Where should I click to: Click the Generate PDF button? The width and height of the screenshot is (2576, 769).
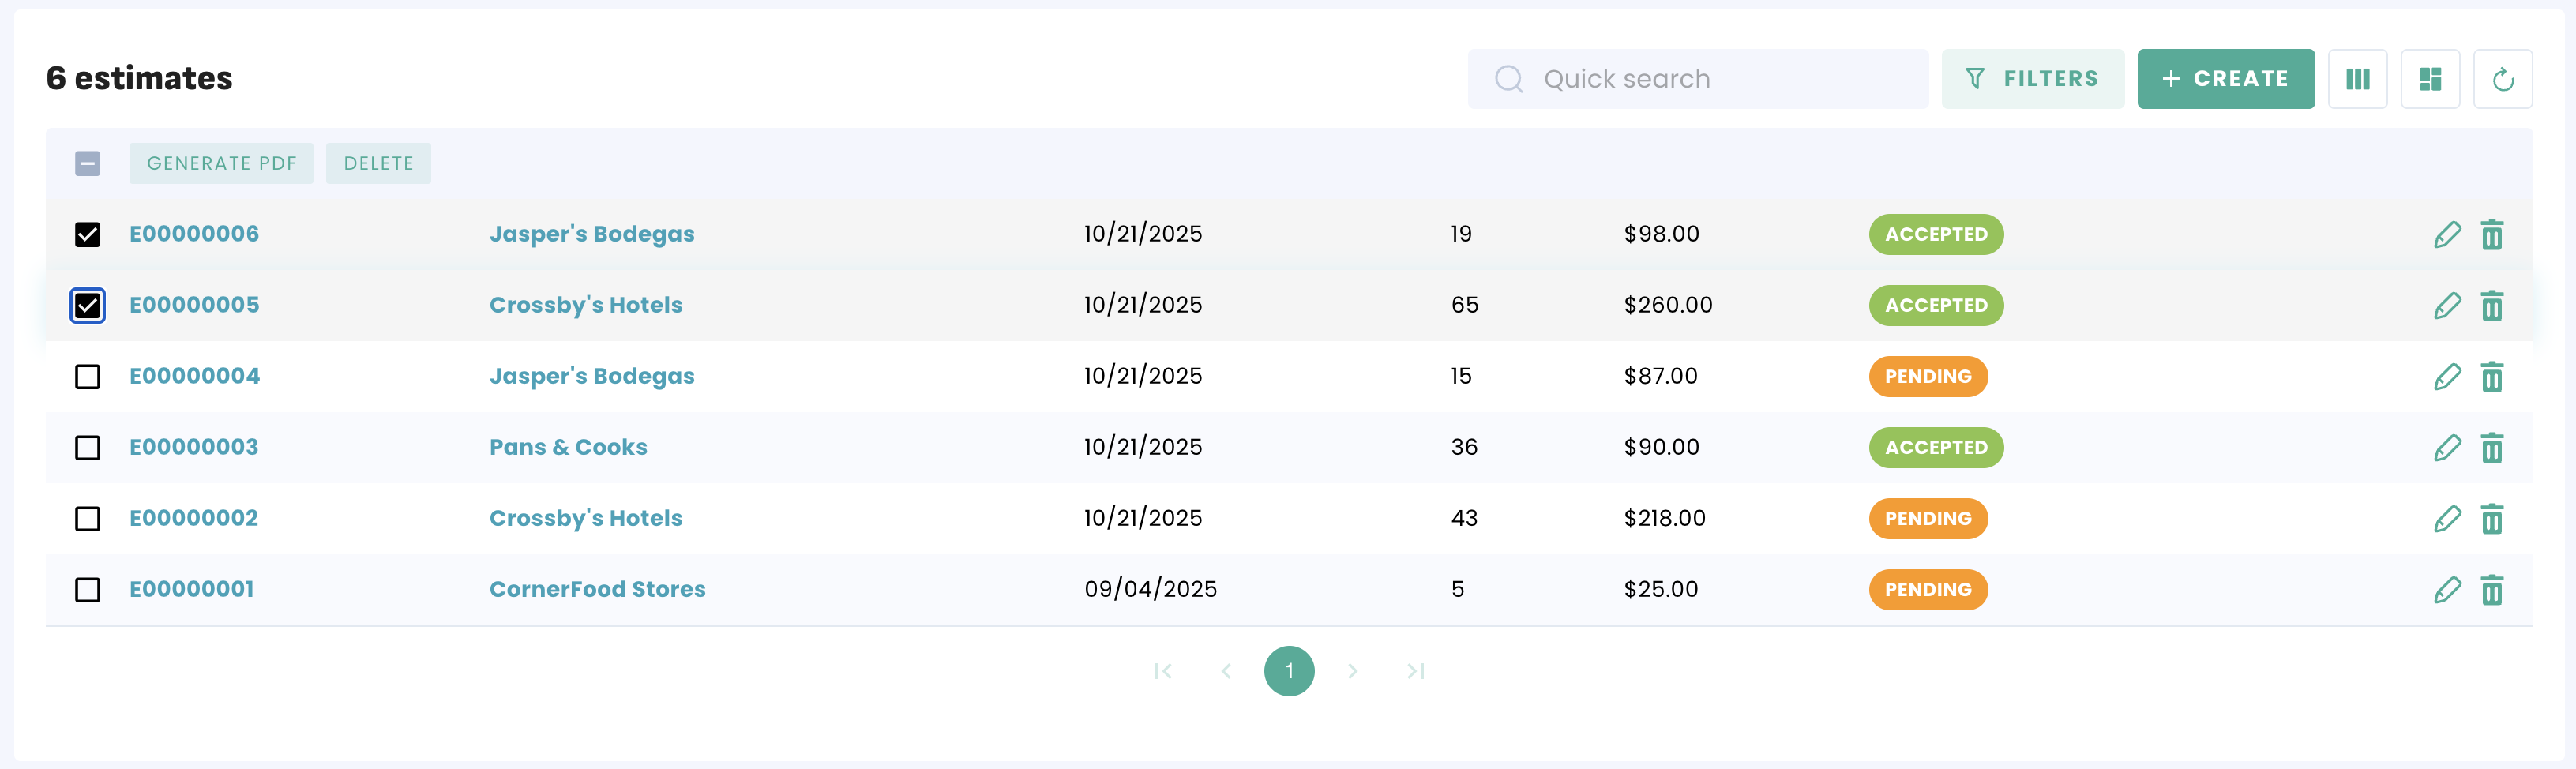pyautogui.click(x=221, y=164)
